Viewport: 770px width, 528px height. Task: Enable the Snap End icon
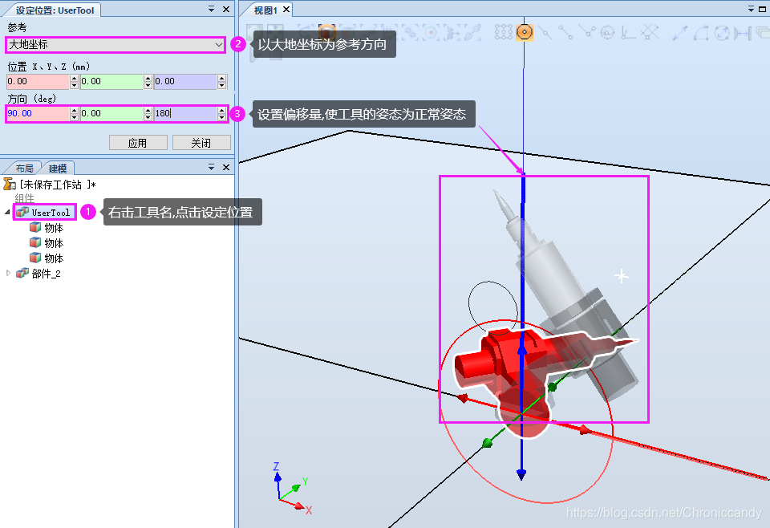click(565, 32)
